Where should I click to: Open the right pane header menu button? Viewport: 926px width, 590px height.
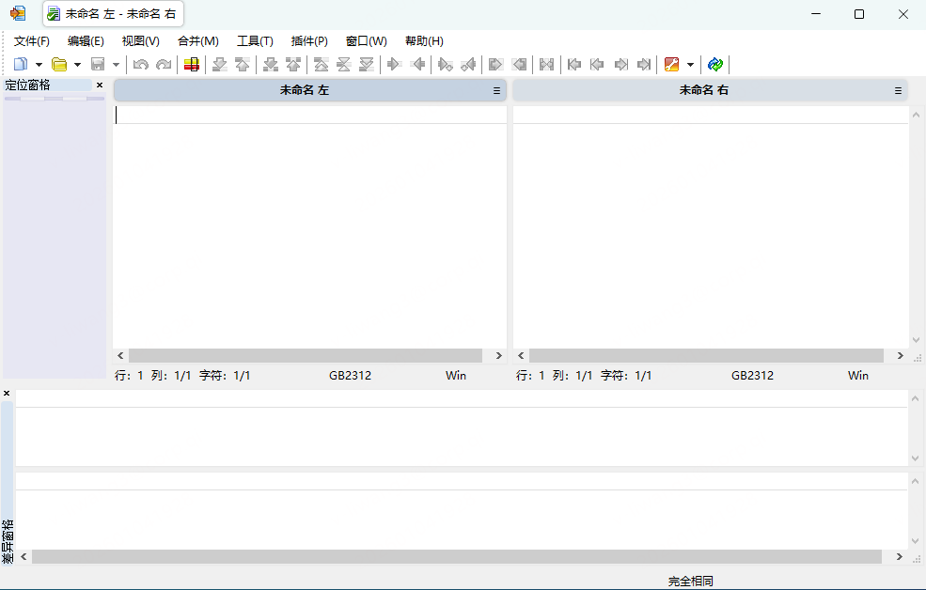click(x=898, y=91)
